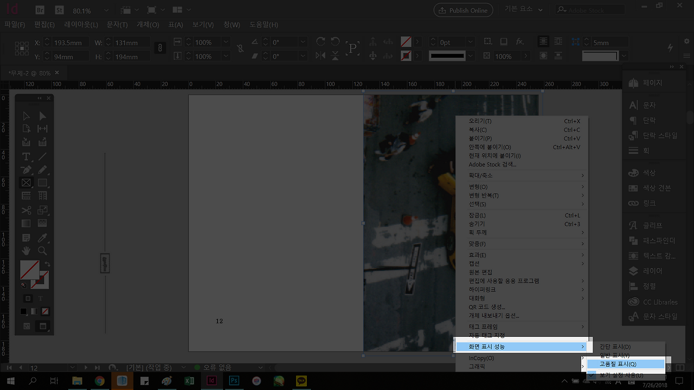Open stroke weight 0pt dropdown
The height and width of the screenshot is (390, 694).
470,42
